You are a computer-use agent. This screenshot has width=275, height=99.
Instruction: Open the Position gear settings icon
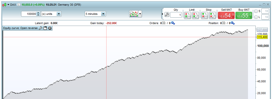(233, 23)
